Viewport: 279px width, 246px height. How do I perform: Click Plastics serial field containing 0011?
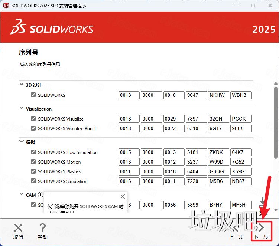point(129,171)
